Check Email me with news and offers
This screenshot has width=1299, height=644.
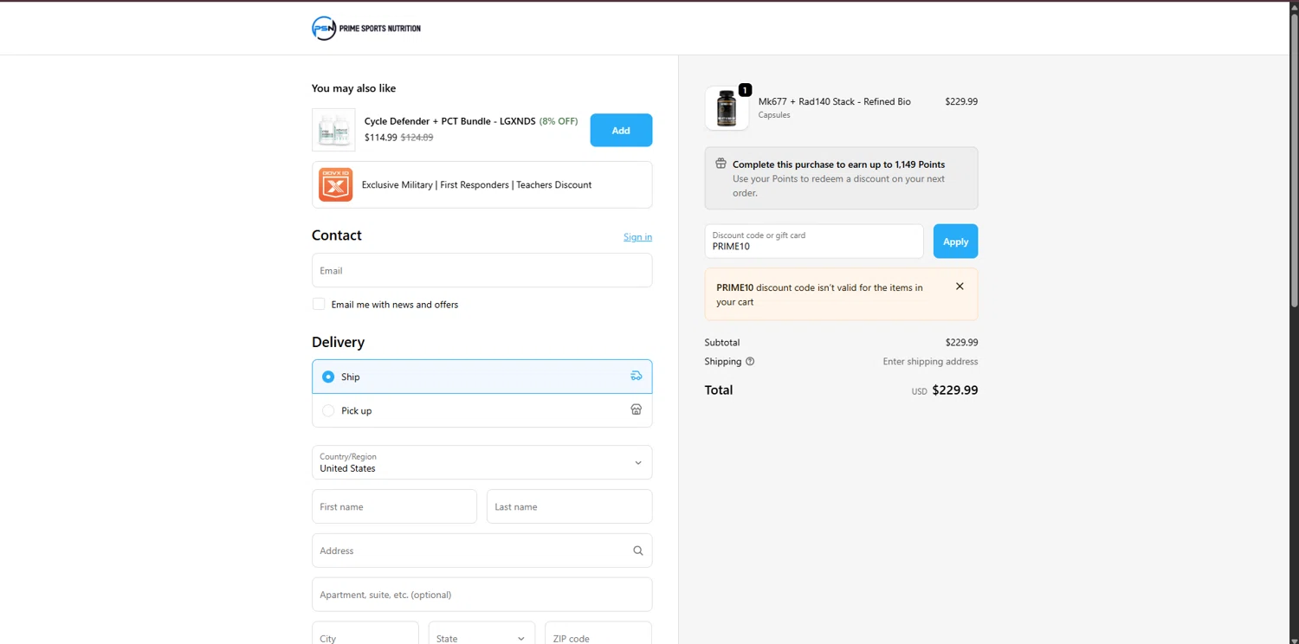point(319,304)
